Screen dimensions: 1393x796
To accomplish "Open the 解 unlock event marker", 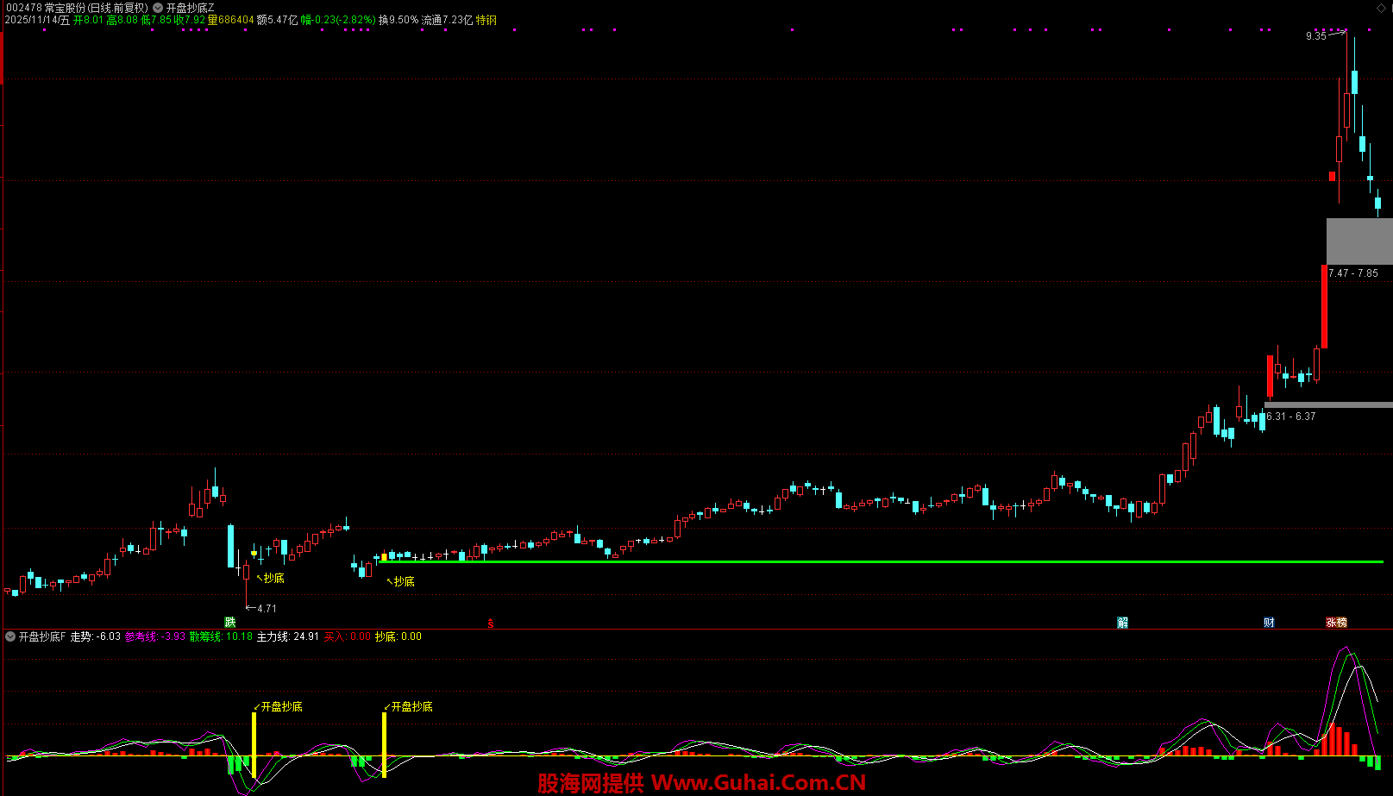I will [x=1122, y=622].
